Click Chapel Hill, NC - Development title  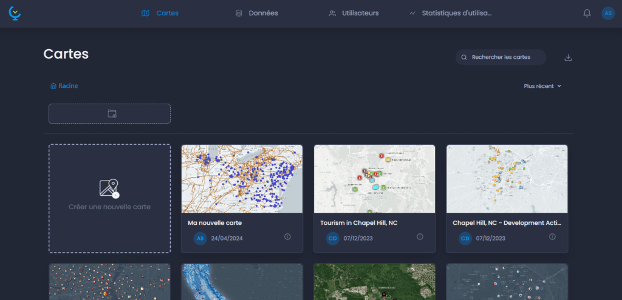coord(507,223)
